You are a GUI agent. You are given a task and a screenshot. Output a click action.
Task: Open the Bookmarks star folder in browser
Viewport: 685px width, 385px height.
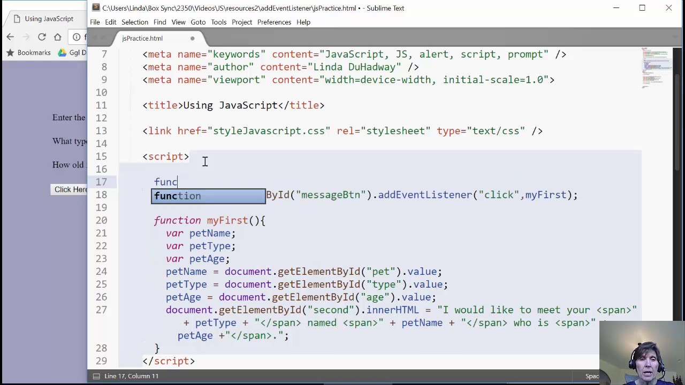28,52
